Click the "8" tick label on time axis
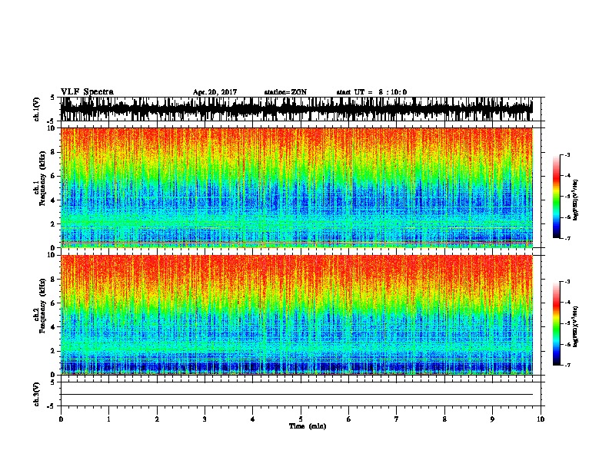The width and height of the screenshot is (609, 470). pyautogui.click(x=444, y=419)
